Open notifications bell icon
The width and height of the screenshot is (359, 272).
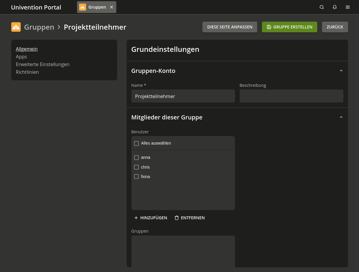pos(335,7)
